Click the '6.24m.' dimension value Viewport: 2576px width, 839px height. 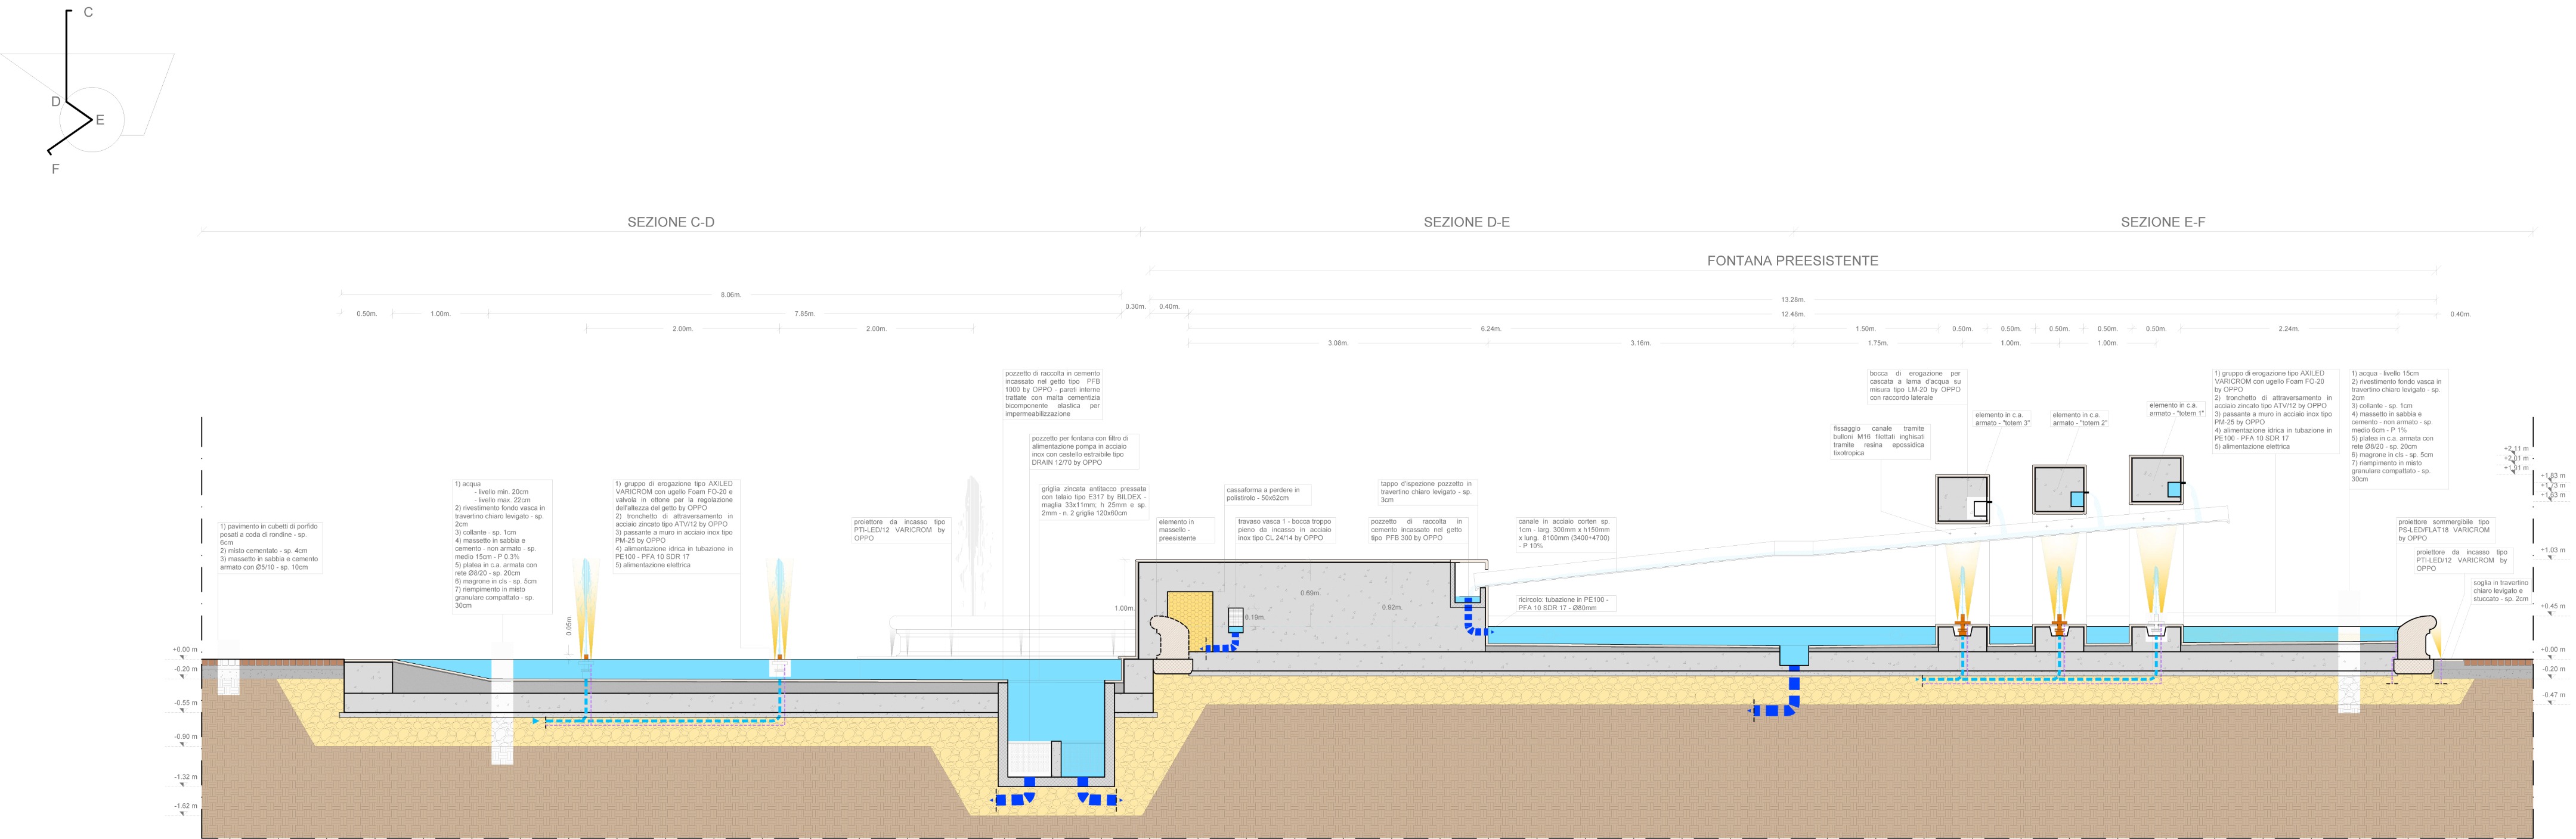pos(1490,328)
